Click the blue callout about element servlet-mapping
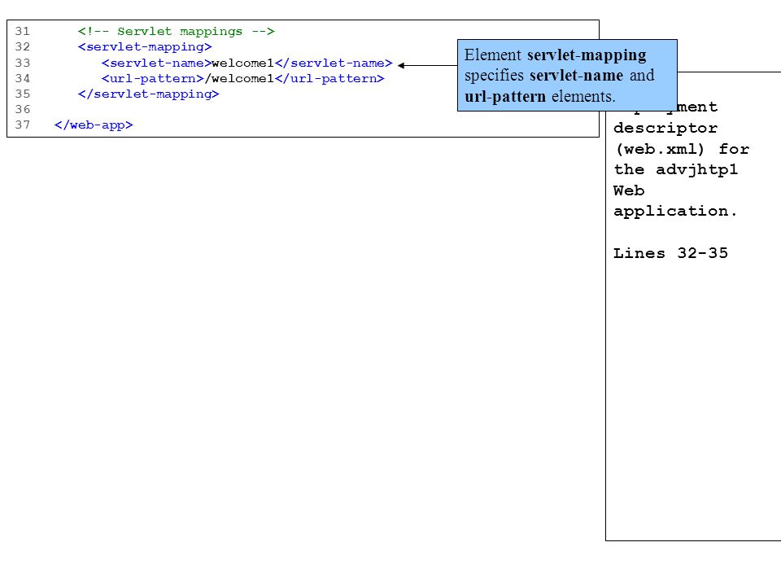 (567, 75)
